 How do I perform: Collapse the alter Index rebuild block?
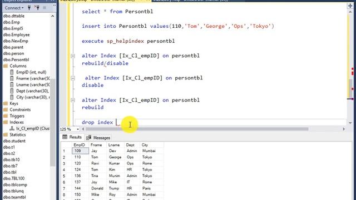(x=73, y=100)
